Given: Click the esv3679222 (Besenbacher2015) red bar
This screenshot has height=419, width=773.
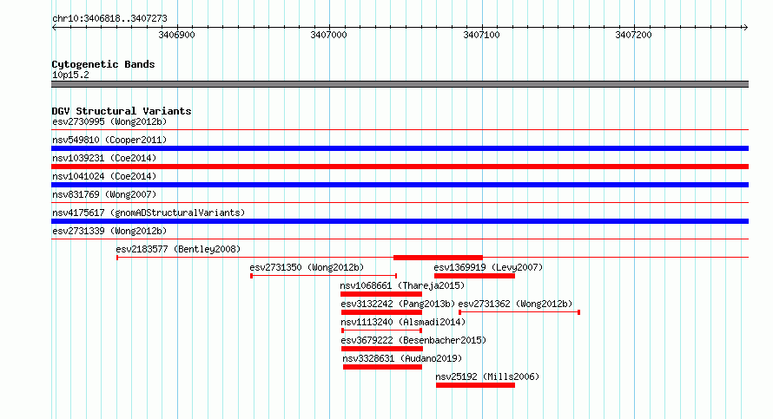Looking at the screenshot, I should pyautogui.click(x=382, y=349).
